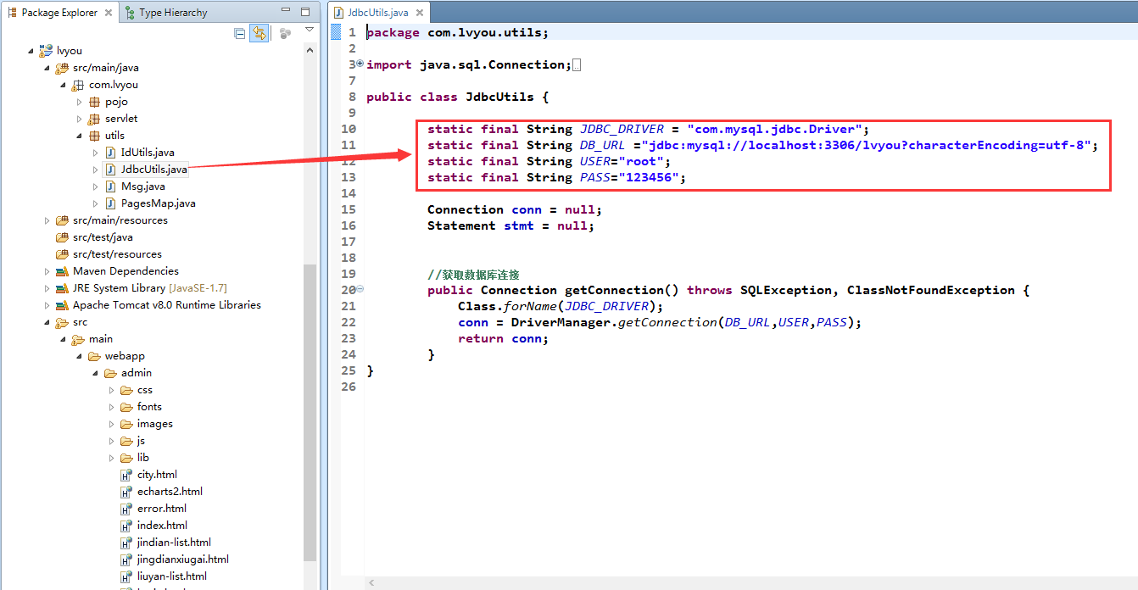Click the servlet package icon
The width and height of the screenshot is (1138, 590).
point(94,119)
